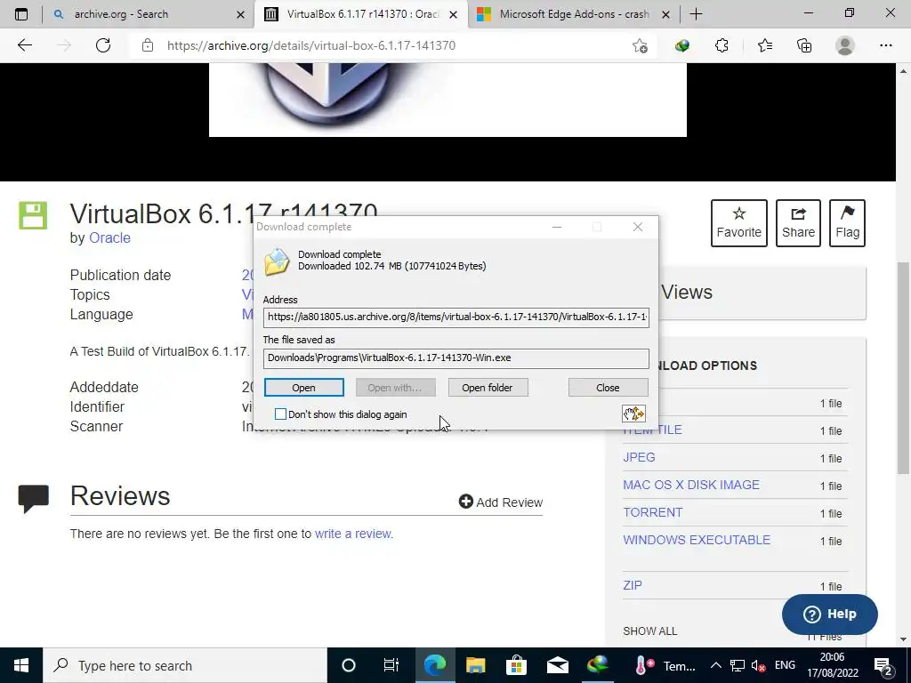Open Extensions puzzle icon
This screenshot has height=683, width=911.
click(722, 45)
